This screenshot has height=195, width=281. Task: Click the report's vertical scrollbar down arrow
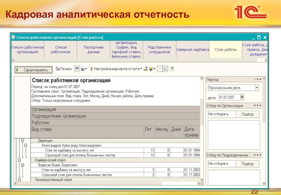202,180
